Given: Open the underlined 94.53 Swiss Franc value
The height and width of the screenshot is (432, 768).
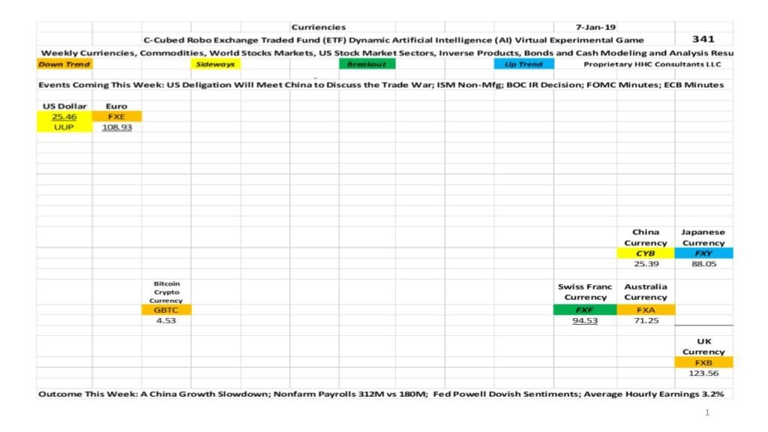Looking at the screenshot, I should [x=585, y=321].
